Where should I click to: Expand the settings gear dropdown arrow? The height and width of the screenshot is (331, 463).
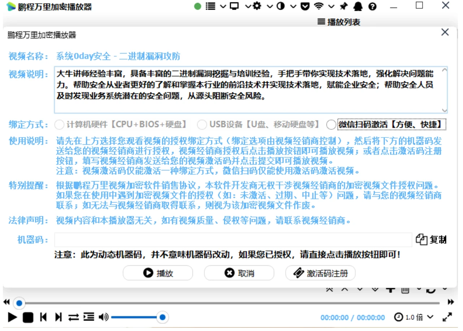[269, 6]
